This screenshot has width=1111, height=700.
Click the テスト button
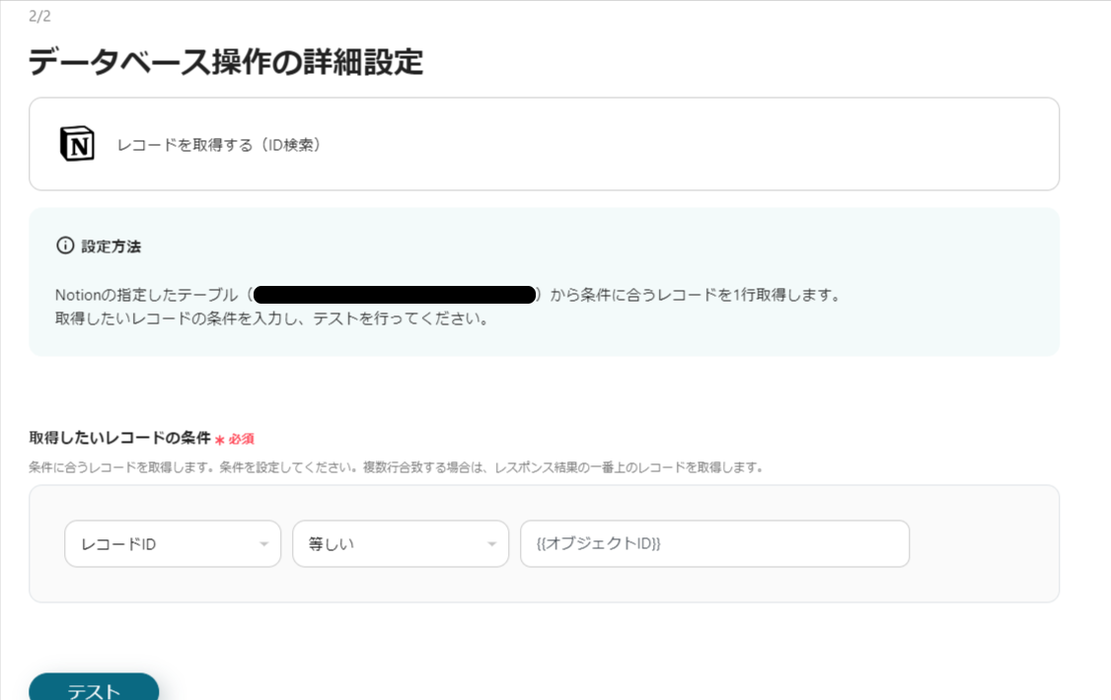point(94,688)
